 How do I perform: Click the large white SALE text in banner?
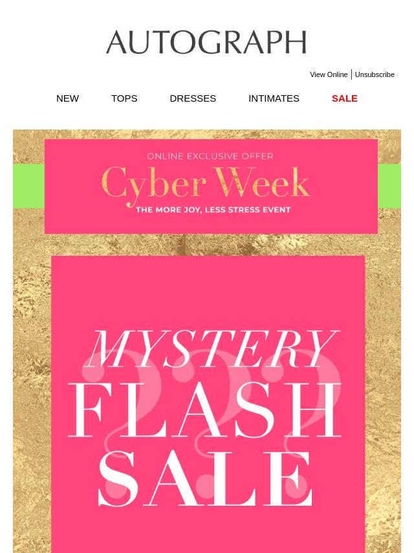205,479
